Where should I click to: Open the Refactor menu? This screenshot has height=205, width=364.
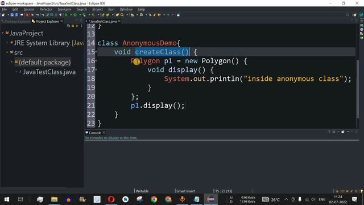point(45,9)
